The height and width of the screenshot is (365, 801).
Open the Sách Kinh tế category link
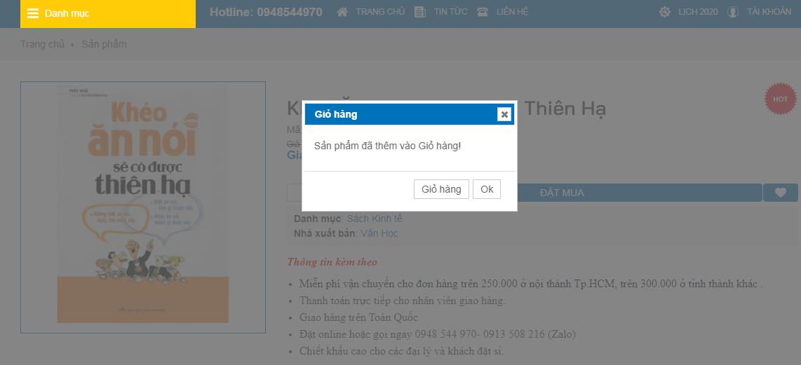[375, 219]
